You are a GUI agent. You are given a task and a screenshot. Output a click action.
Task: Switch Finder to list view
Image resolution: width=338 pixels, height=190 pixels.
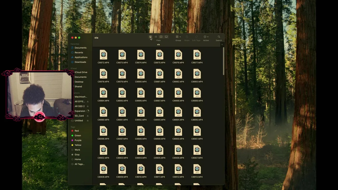156,37
